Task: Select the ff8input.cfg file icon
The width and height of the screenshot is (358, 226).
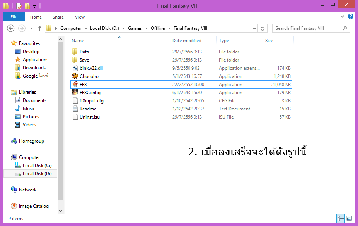Action: click(x=75, y=100)
